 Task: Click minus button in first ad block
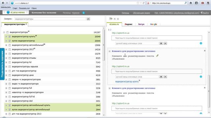pos(165,43)
